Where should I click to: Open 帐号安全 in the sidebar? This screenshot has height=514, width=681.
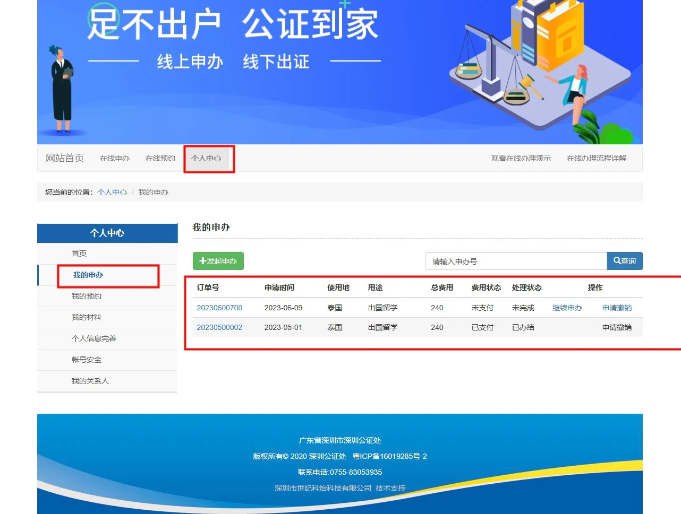pyautogui.click(x=87, y=360)
